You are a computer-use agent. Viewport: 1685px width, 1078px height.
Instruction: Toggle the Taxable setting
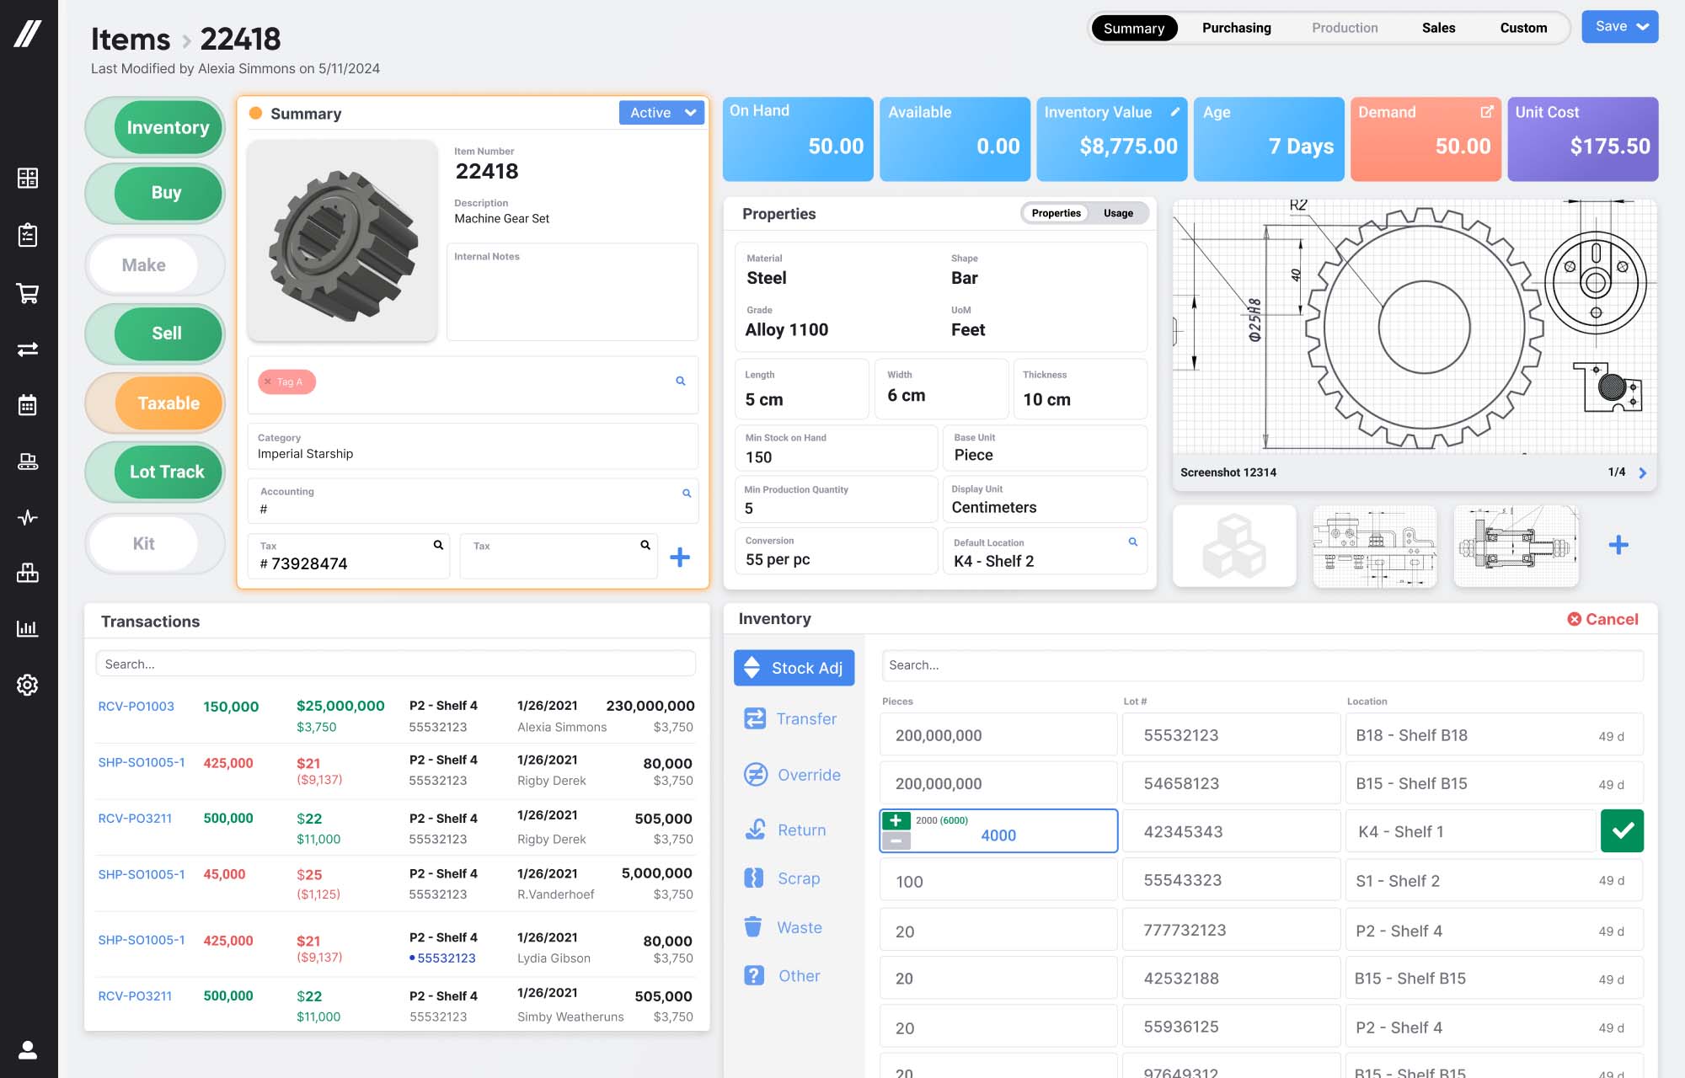click(x=168, y=403)
